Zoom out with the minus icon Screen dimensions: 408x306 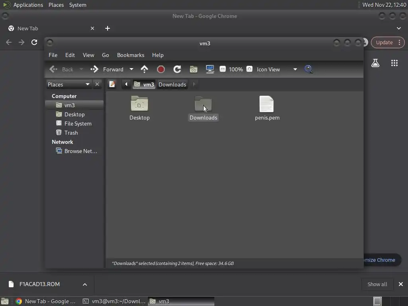(x=222, y=69)
